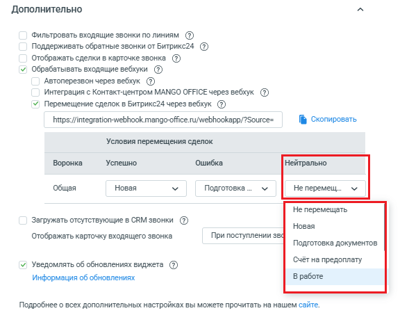This screenshot has width=400, height=322.
Task: Show help for moving deals via webhook
Action: pyautogui.click(x=222, y=104)
